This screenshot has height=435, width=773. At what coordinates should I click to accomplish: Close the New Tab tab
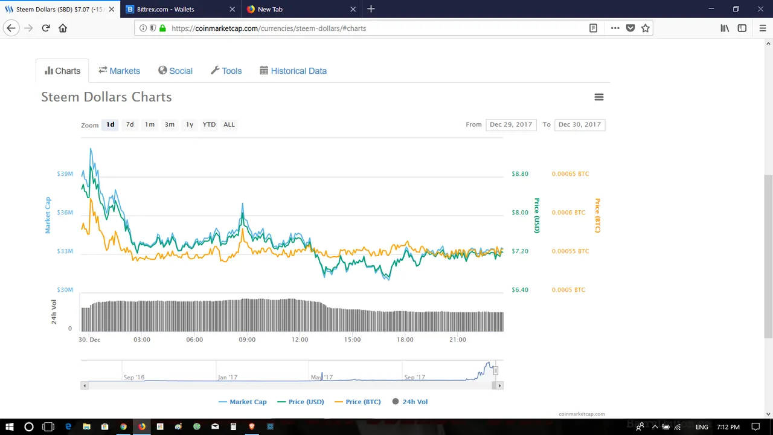click(353, 9)
